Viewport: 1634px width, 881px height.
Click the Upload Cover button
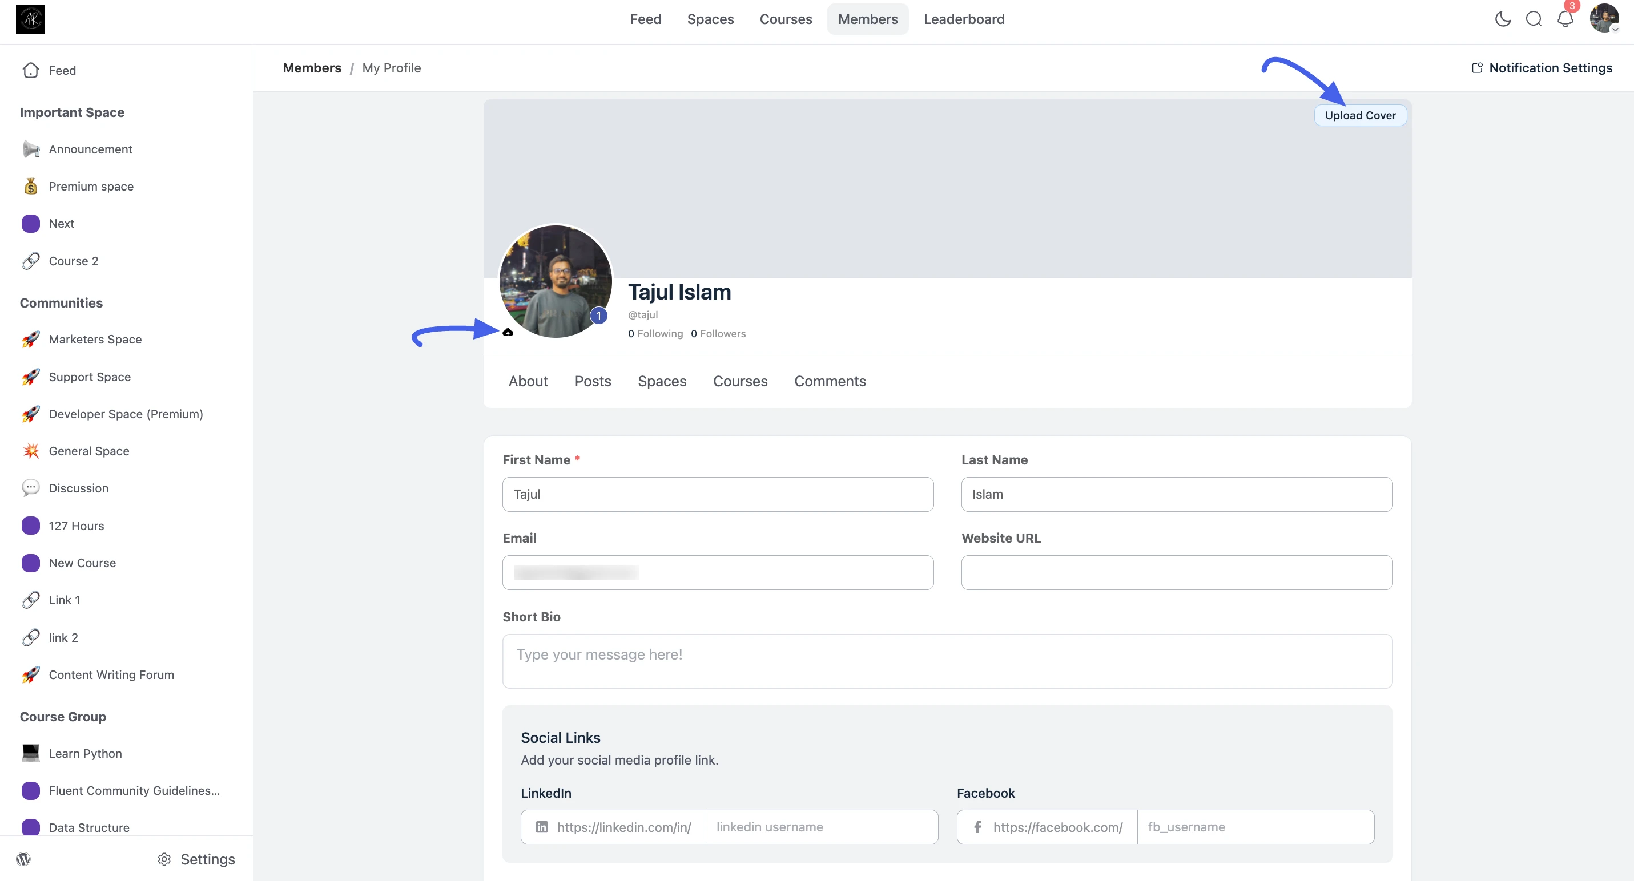(1360, 115)
